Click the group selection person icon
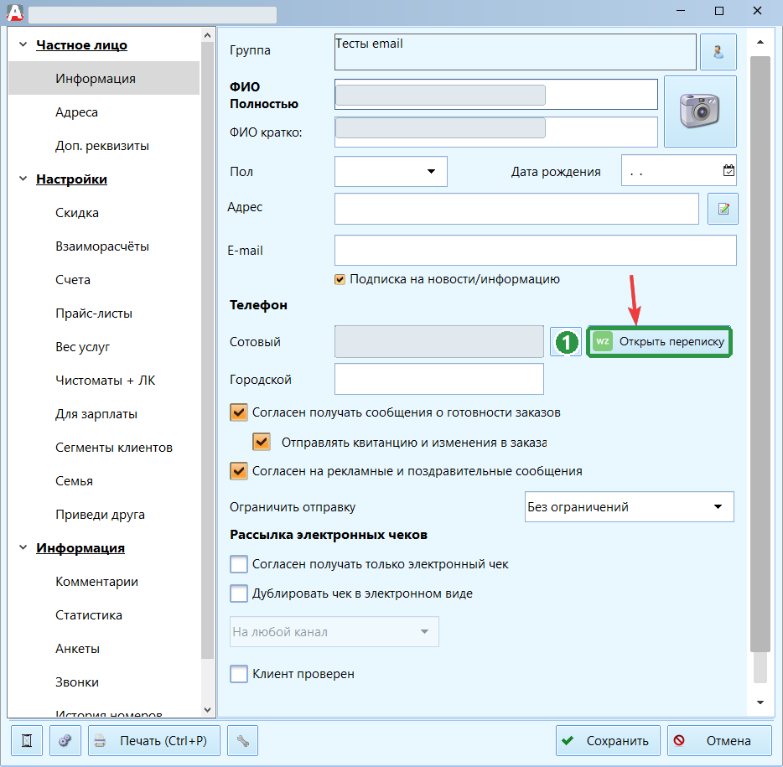 click(718, 52)
